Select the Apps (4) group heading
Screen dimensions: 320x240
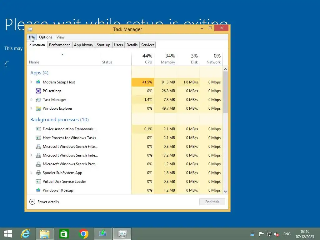coord(39,73)
